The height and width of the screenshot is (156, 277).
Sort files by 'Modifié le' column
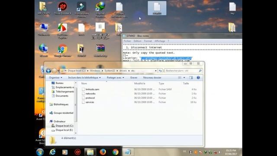coord(139,84)
